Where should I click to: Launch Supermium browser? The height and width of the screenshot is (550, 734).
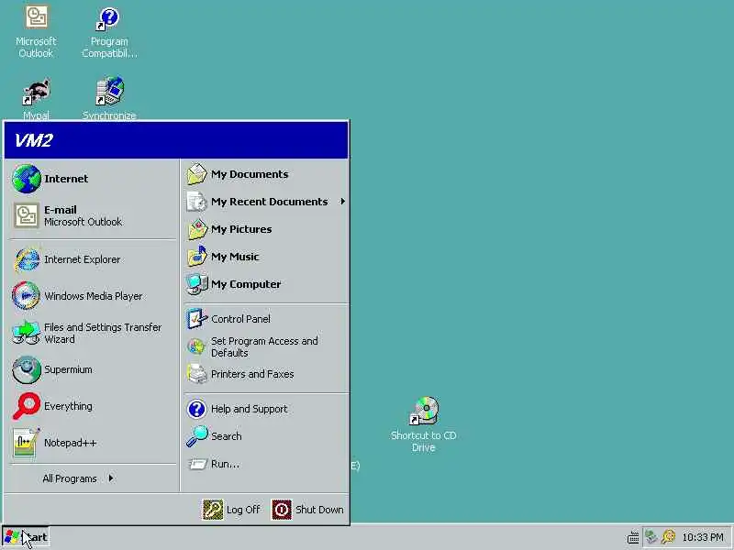(x=92, y=369)
